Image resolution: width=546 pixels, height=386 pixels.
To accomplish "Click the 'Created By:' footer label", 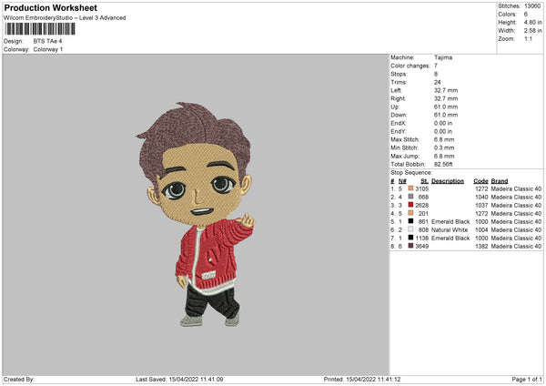I will (19, 379).
